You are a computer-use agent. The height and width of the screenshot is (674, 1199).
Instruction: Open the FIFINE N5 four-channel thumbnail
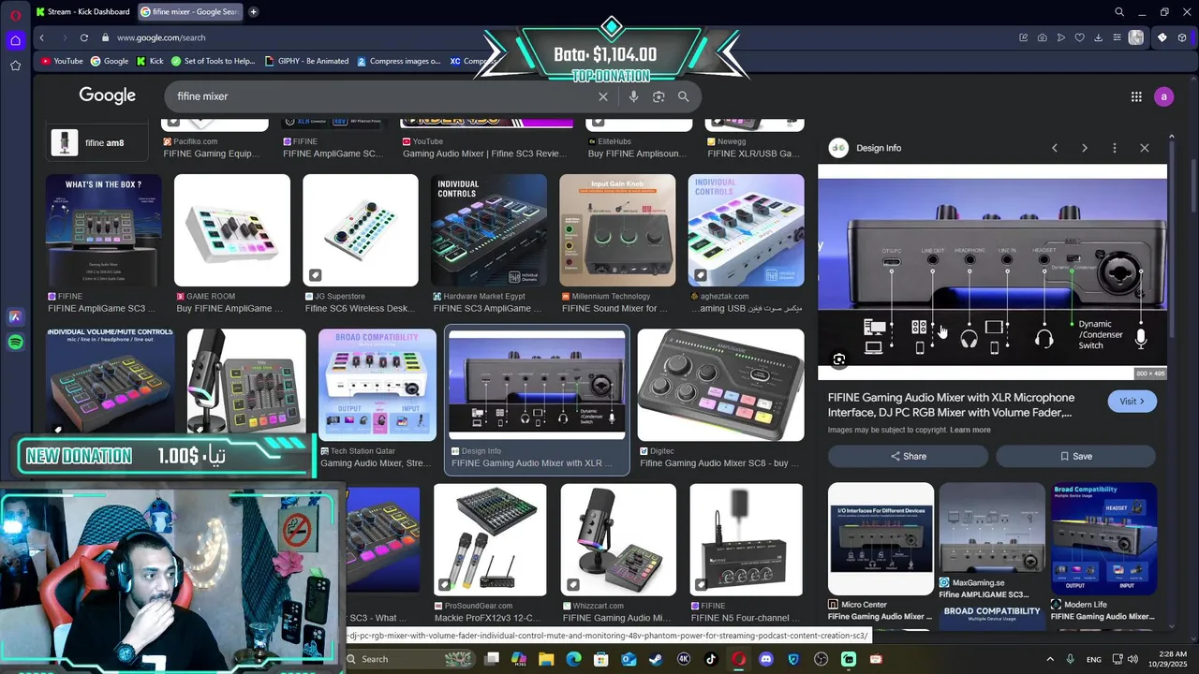[747, 540]
